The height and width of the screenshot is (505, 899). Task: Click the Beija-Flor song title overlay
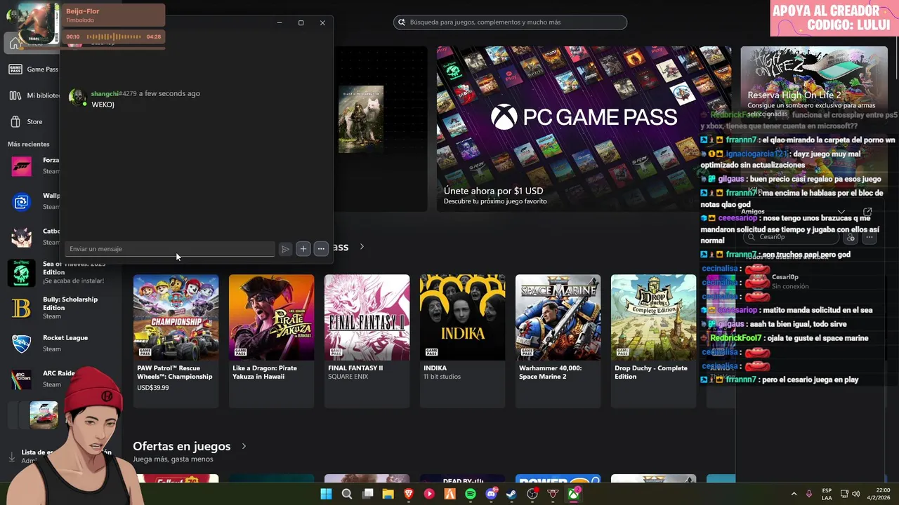[x=83, y=11]
